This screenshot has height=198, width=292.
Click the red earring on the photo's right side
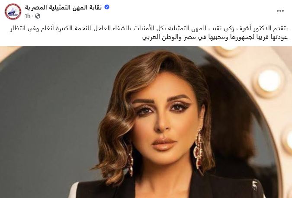coord(199,149)
